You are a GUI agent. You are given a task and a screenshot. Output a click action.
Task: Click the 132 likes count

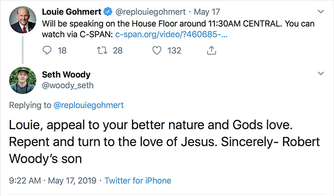(174, 50)
